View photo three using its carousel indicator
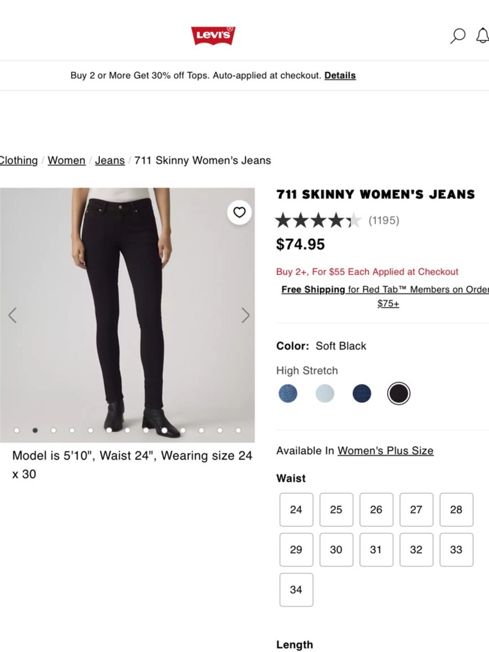 tap(53, 430)
